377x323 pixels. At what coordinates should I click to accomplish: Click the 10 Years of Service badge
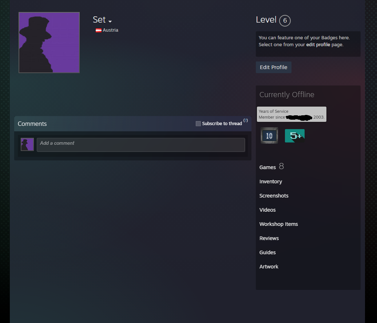pos(269,136)
